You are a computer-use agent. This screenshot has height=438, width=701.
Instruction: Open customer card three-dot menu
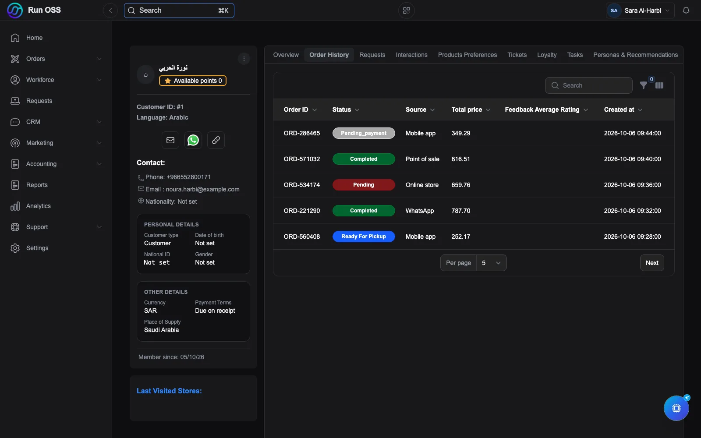pyautogui.click(x=244, y=59)
